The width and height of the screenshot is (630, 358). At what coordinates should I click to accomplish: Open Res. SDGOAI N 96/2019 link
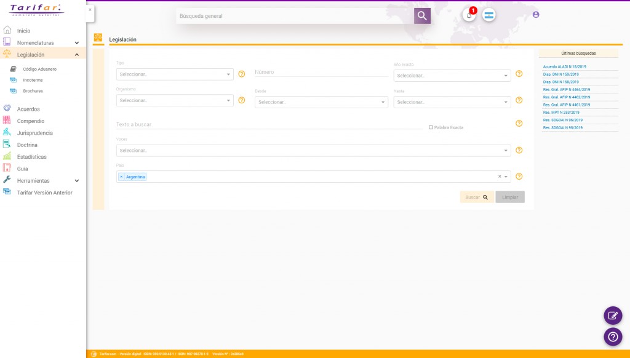tap(563, 120)
